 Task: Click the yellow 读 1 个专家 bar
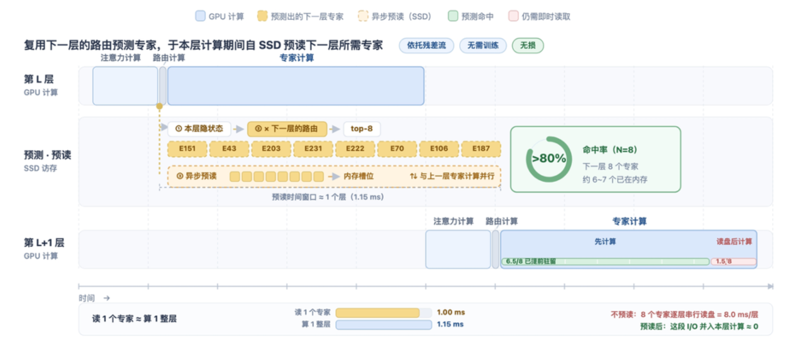pyautogui.click(x=377, y=313)
